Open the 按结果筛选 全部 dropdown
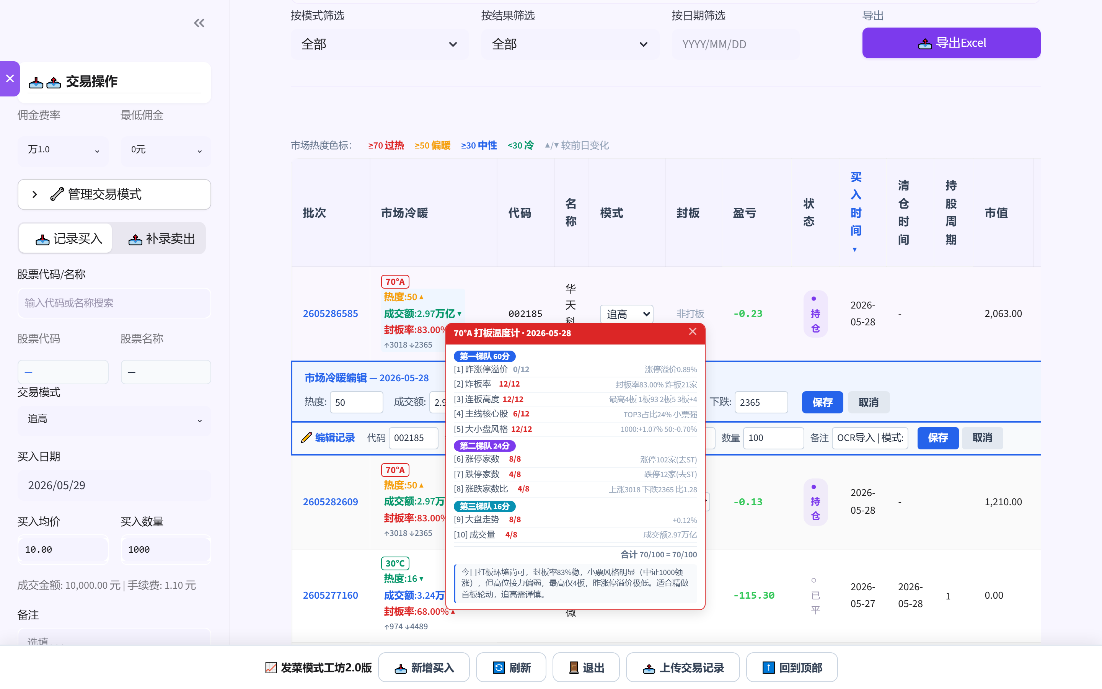Screen dimensions: 1102x689 570,44
